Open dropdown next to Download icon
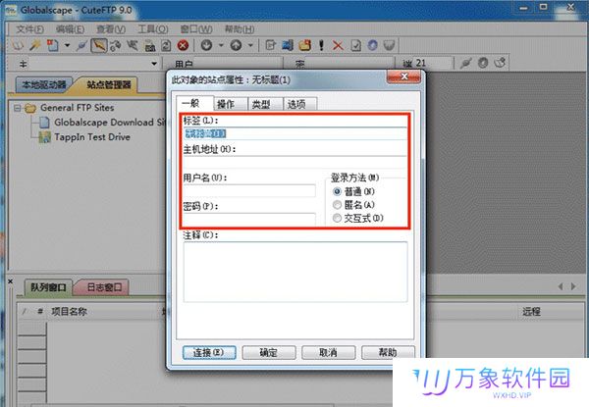This screenshot has height=407, width=589. pyautogui.click(x=221, y=46)
